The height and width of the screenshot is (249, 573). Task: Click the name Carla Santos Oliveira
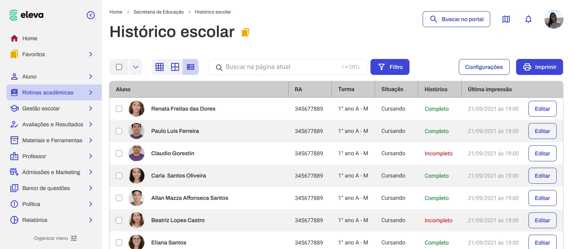click(x=179, y=176)
